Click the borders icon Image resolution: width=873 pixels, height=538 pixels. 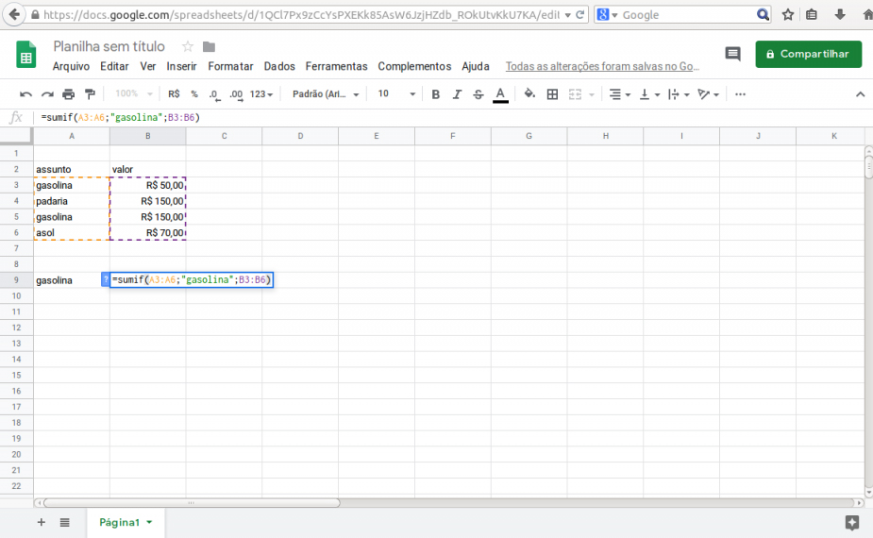point(552,94)
